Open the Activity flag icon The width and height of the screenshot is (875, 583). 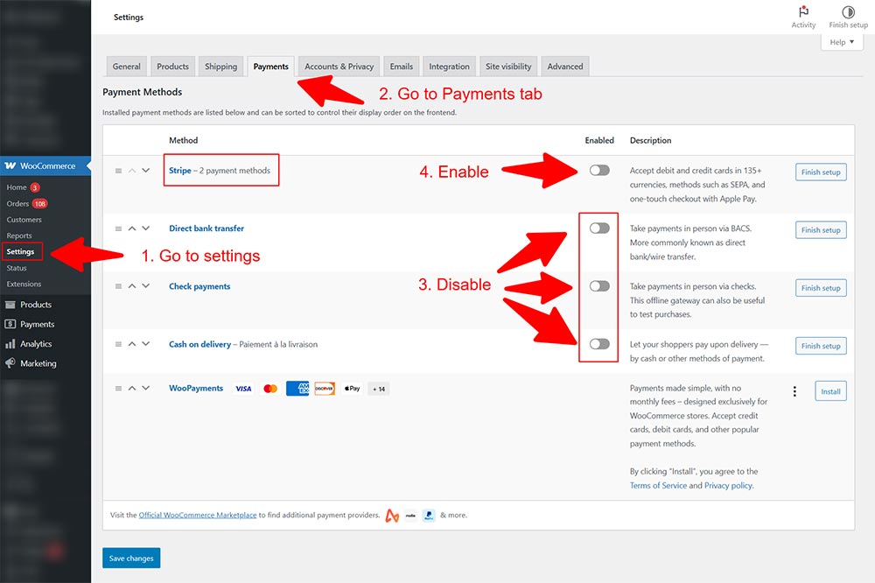[x=803, y=11]
